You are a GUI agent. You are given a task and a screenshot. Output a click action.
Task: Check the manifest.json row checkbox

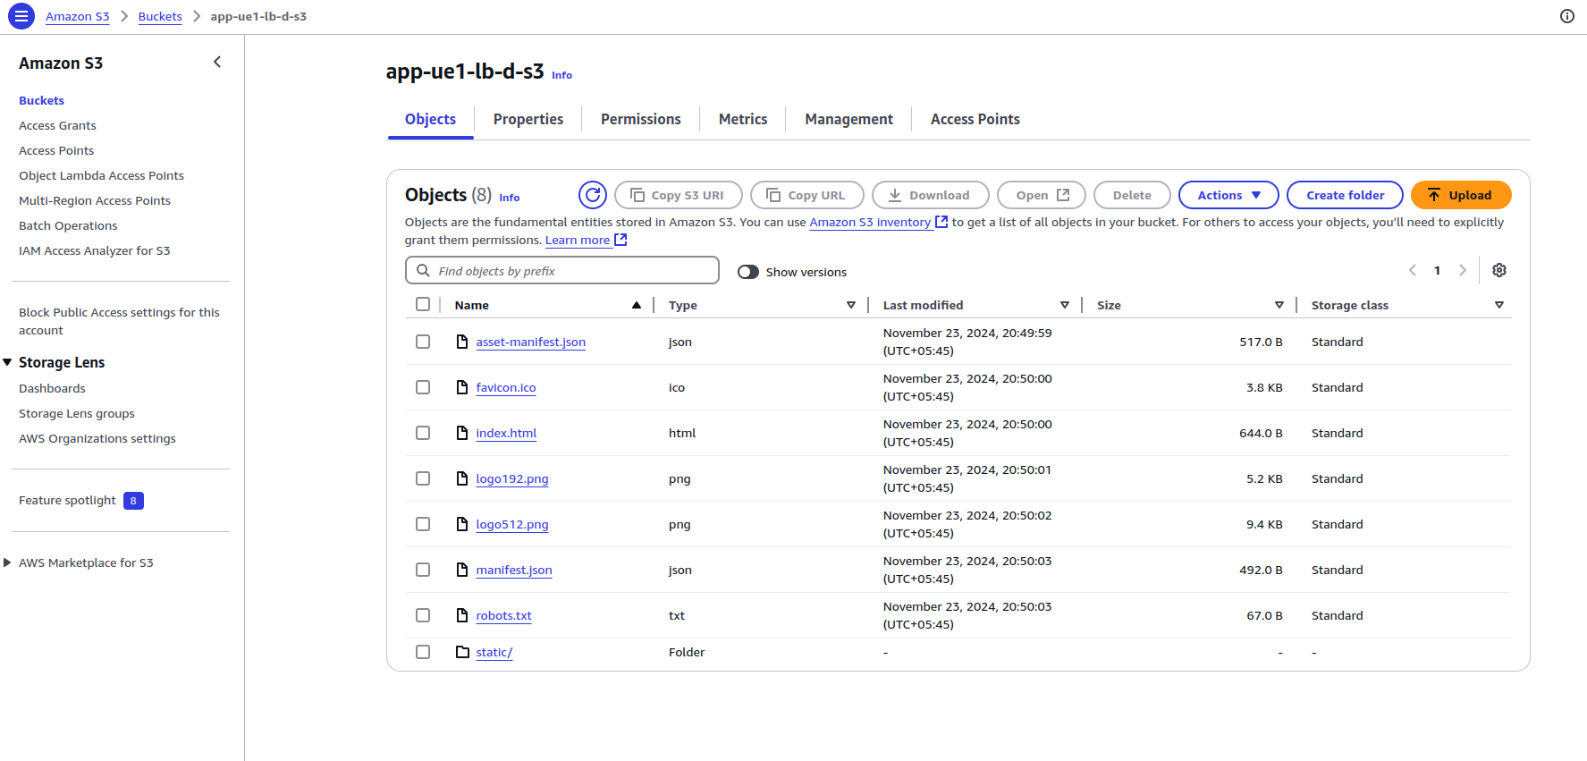tap(423, 570)
